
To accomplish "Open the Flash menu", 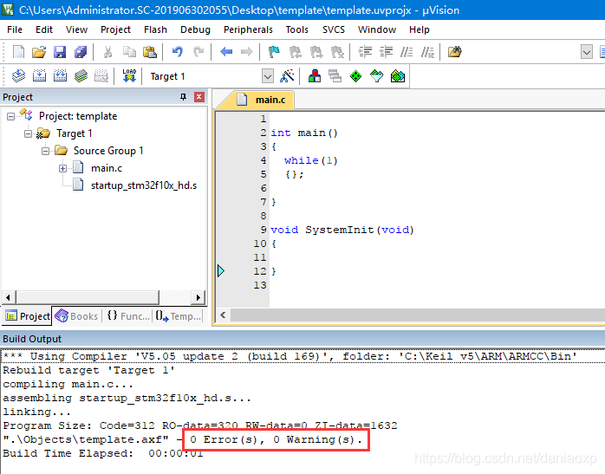I will tap(155, 29).
